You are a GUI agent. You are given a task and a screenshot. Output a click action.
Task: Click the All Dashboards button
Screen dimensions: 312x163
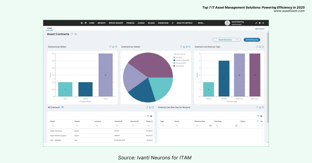point(252,40)
